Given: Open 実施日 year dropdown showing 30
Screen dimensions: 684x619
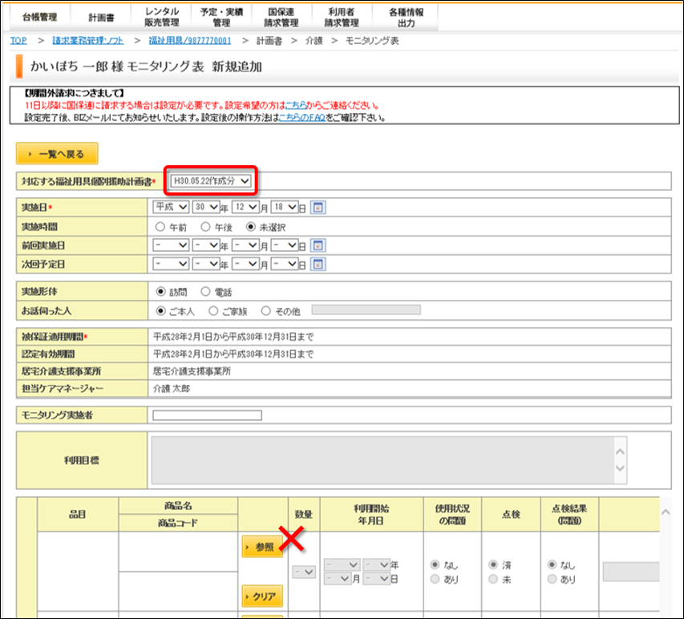Looking at the screenshot, I should click(x=206, y=207).
